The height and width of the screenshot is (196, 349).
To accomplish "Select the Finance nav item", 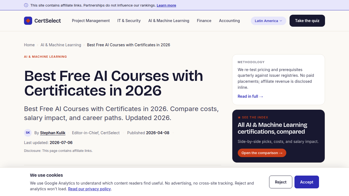I will [x=204, y=21].
